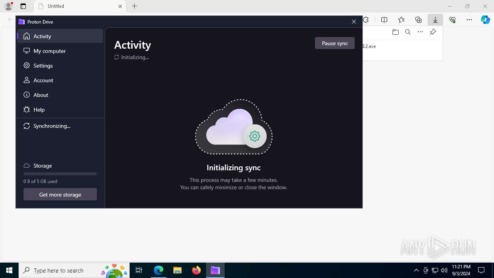Viewport: 494px width, 278px height.
Task: Close the Untitled browser tab
Action: point(120,6)
